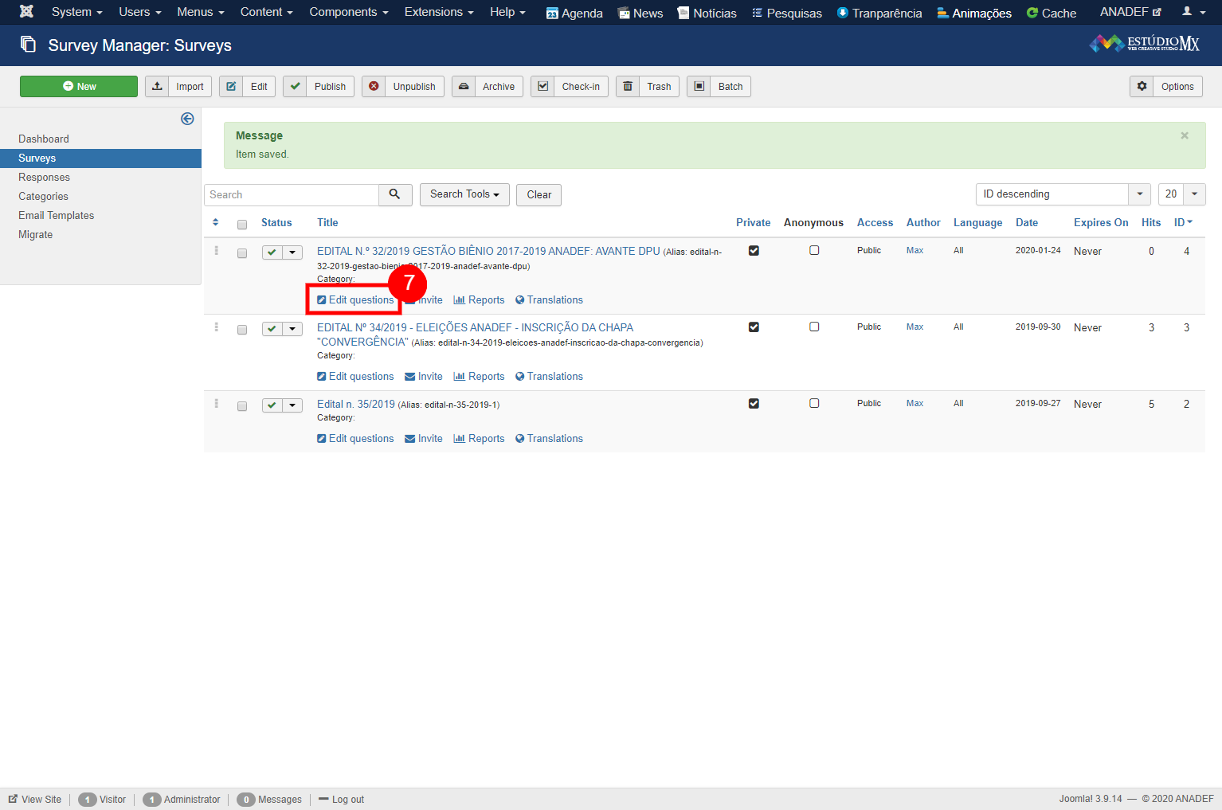This screenshot has width=1222, height=810.
Task: Click the Joomla logo icon in the top bar
Action: pos(26,12)
